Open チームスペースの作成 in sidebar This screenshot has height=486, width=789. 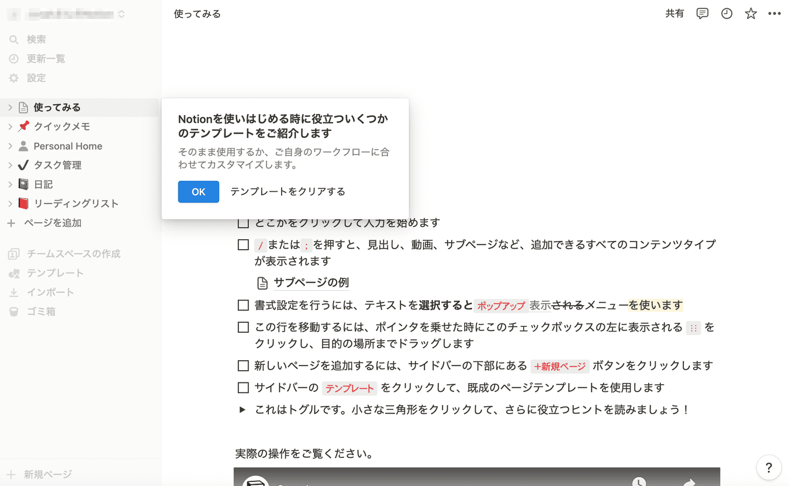point(64,254)
